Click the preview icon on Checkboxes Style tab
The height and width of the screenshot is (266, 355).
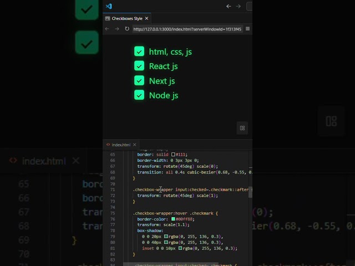pyautogui.click(x=108, y=18)
